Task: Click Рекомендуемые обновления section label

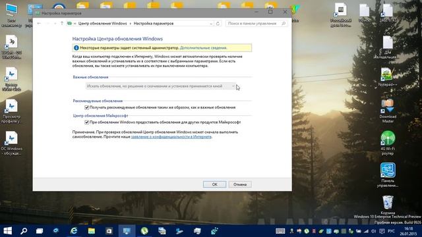Action: point(98,101)
